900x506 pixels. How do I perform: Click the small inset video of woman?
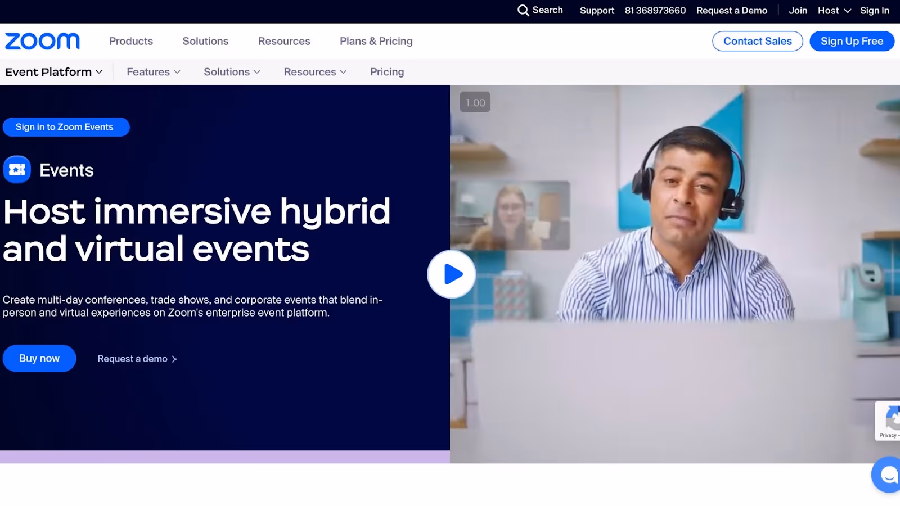(x=510, y=215)
